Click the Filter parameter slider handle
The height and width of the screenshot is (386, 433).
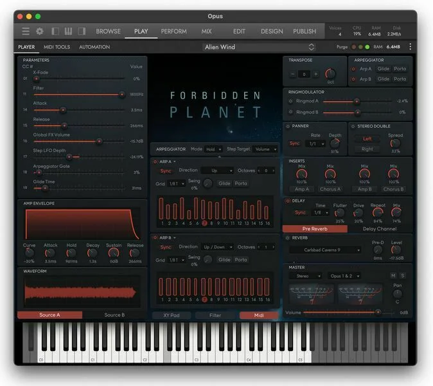coord(122,95)
